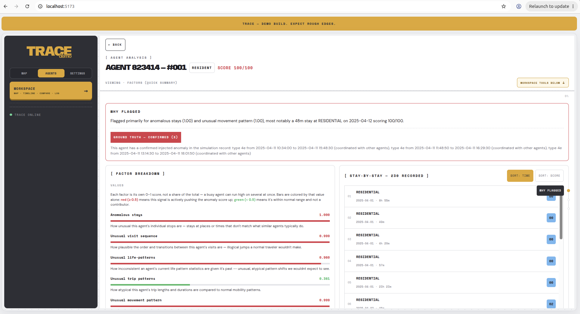
Task: Open the browser profile icon
Action: 519,6
